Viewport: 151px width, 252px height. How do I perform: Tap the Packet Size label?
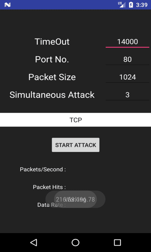52,77
